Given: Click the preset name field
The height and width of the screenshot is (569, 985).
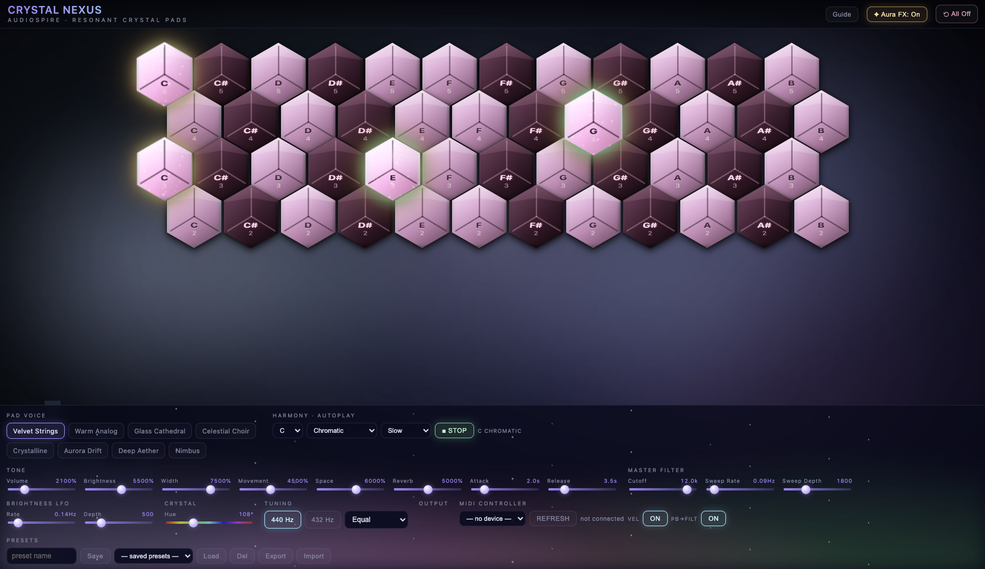Looking at the screenshot, I should [42, 556].
